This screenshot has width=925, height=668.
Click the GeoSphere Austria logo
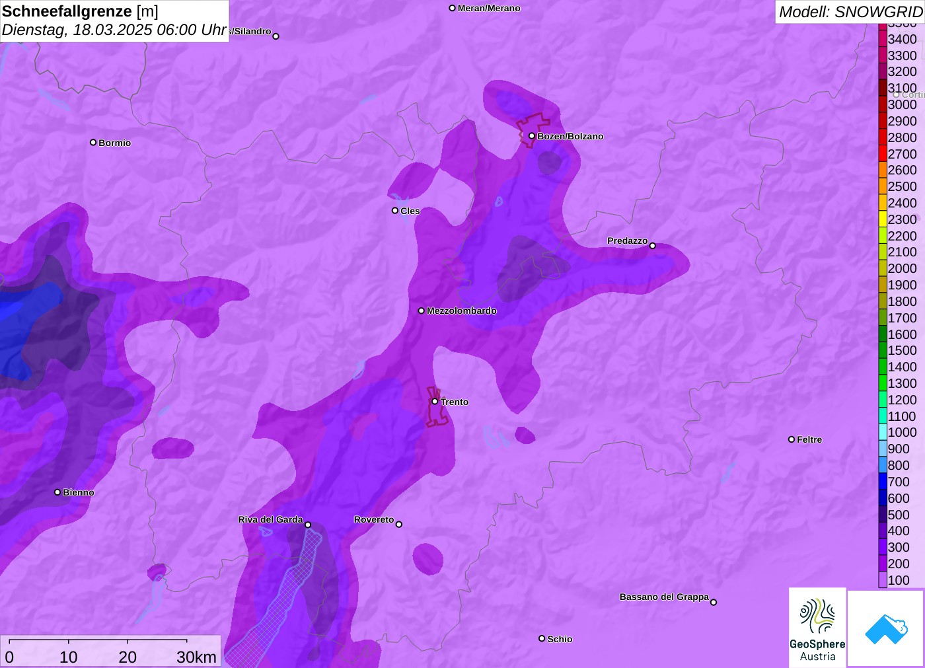click(x=817, y=627)
